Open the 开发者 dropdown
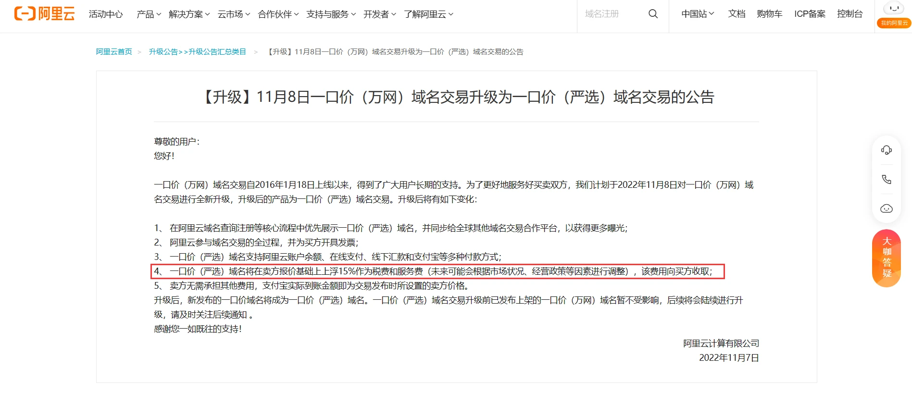Image resolution: width=912 pixels, height=393 pixels. 379,14
